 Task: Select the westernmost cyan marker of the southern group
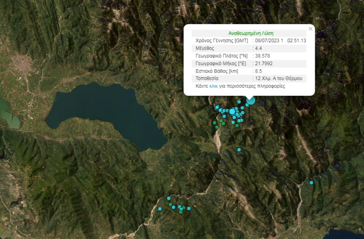tap(160, 209)
